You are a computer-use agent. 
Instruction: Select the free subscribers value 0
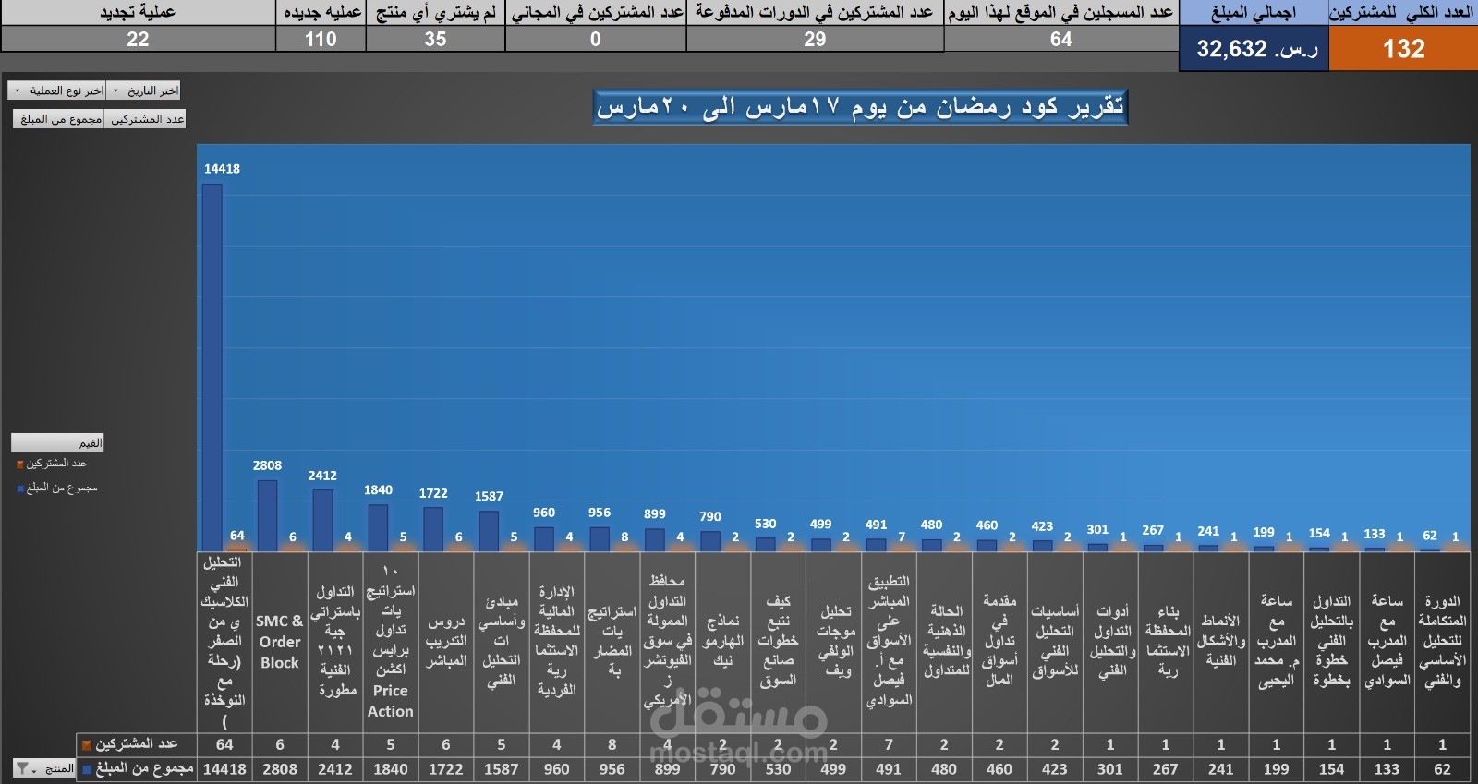click(x=596, y=39)
